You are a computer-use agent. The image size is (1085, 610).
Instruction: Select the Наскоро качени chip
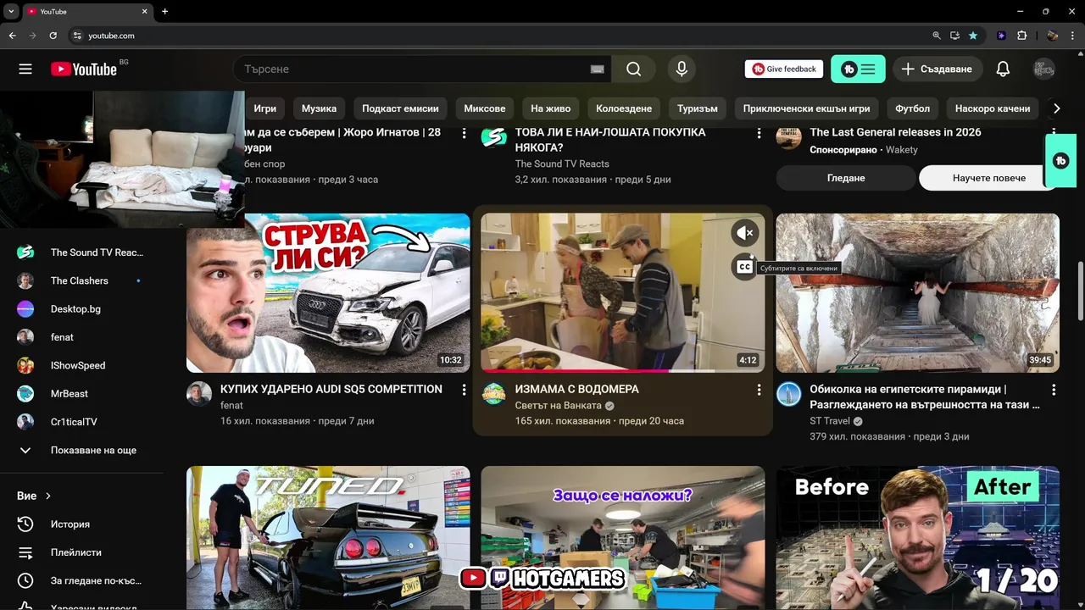[993, 108]
